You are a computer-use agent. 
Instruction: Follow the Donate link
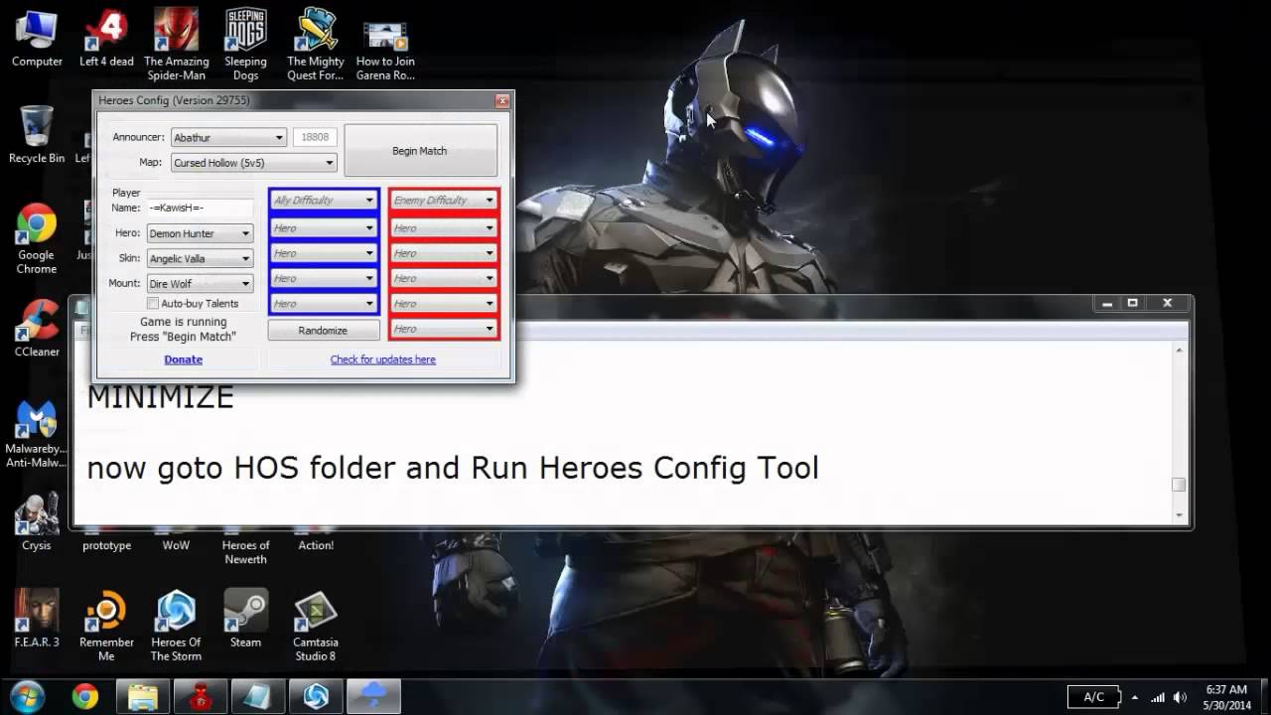[x=184, y=359]
